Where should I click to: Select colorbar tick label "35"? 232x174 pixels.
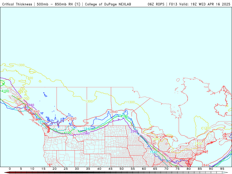click(88, 169)
